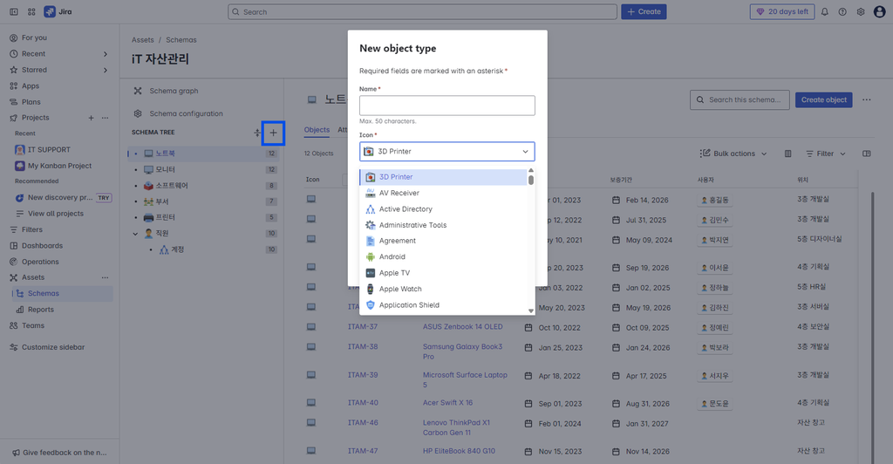Click the add object type plus icon
893x464 pixels.
(273, 133)
